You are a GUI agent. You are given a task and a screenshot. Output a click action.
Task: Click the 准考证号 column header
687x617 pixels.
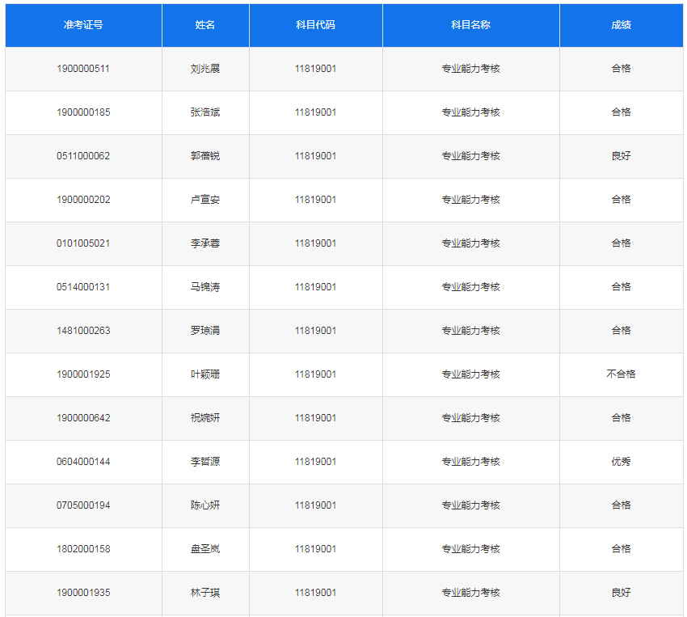click(83, 25)
